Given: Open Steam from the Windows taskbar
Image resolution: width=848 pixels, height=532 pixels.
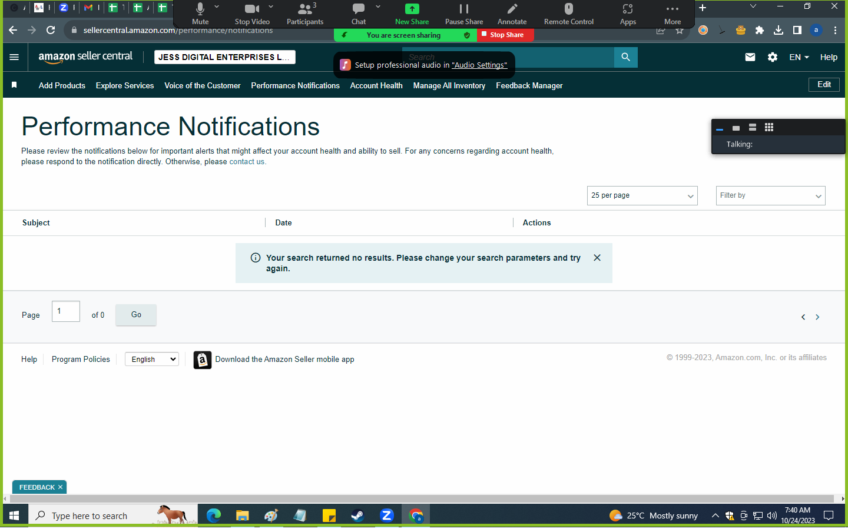Looking at the screenshot, I should click(357, 516).
